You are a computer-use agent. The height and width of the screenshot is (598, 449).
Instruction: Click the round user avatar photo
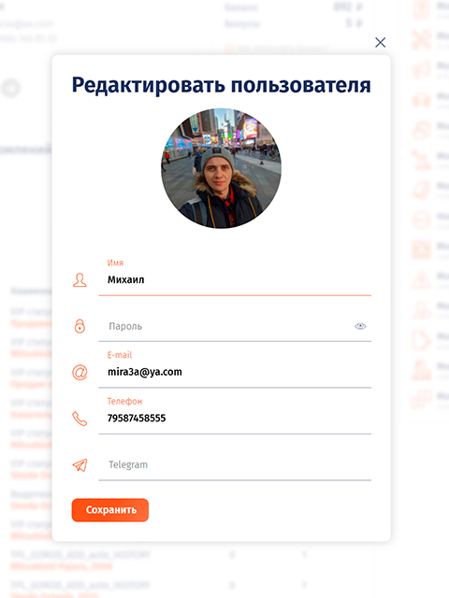pos(221,168)
